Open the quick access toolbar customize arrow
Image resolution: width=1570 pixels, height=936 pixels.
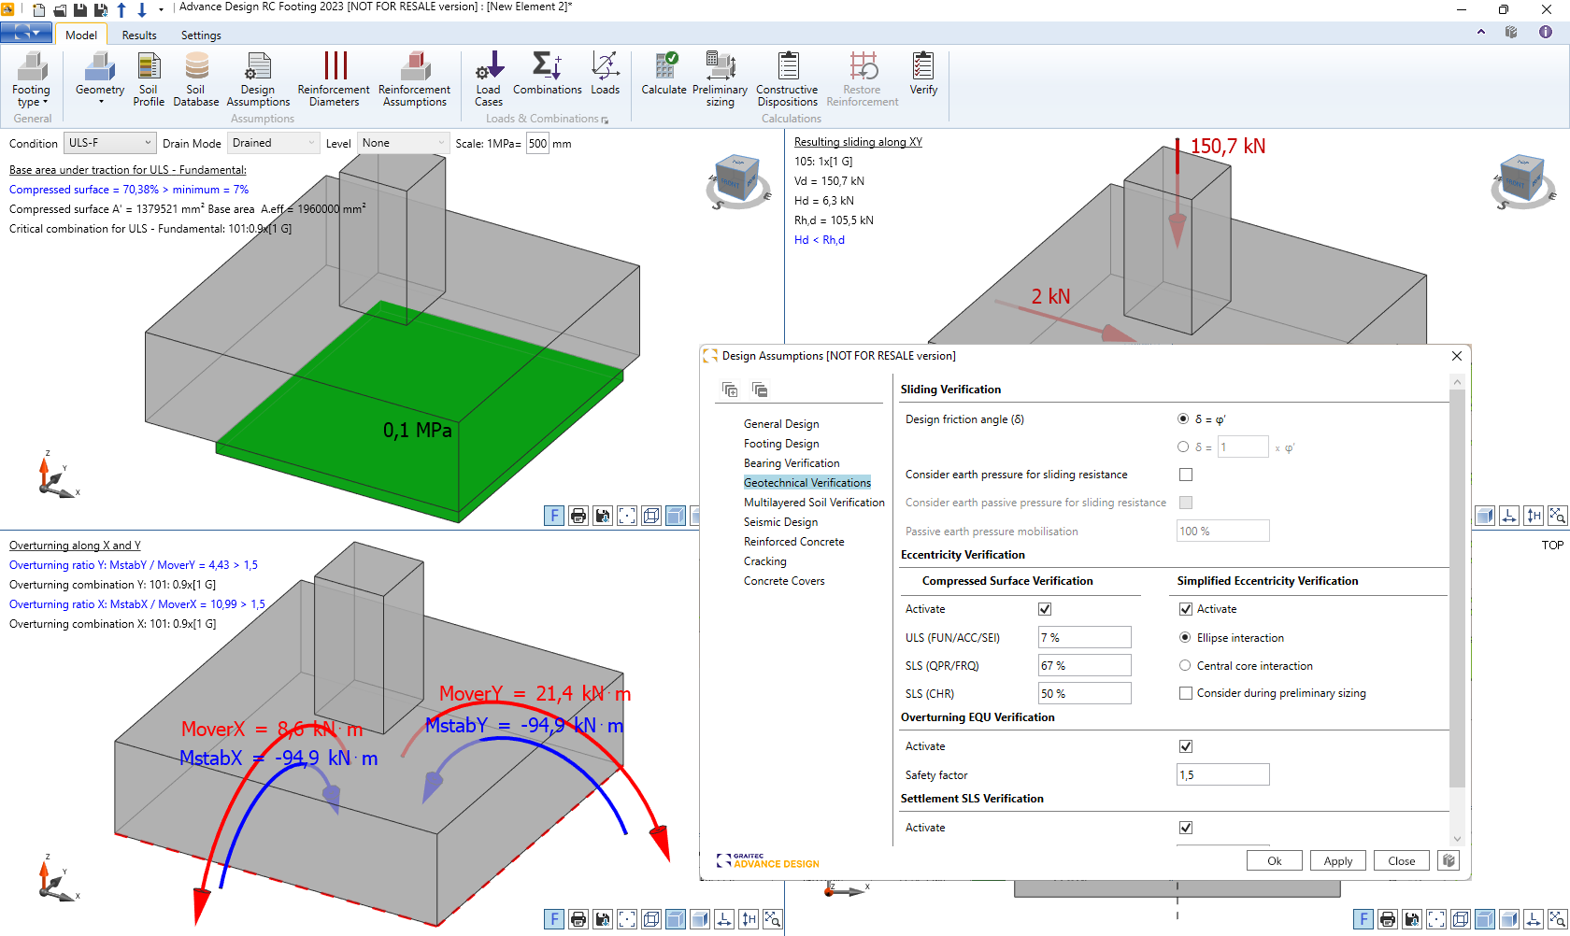tap(161, 9)
